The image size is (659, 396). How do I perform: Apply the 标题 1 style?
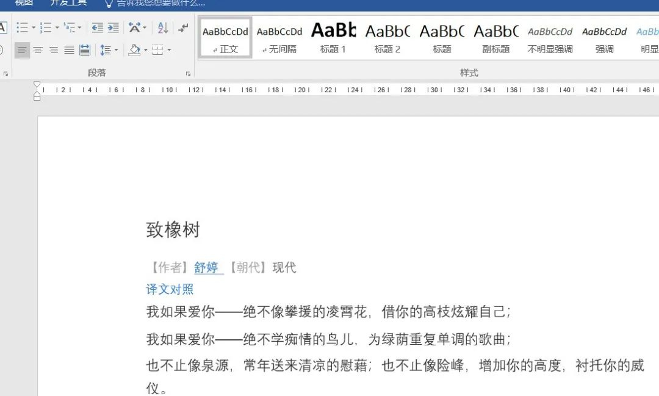(x=333, y=38)
